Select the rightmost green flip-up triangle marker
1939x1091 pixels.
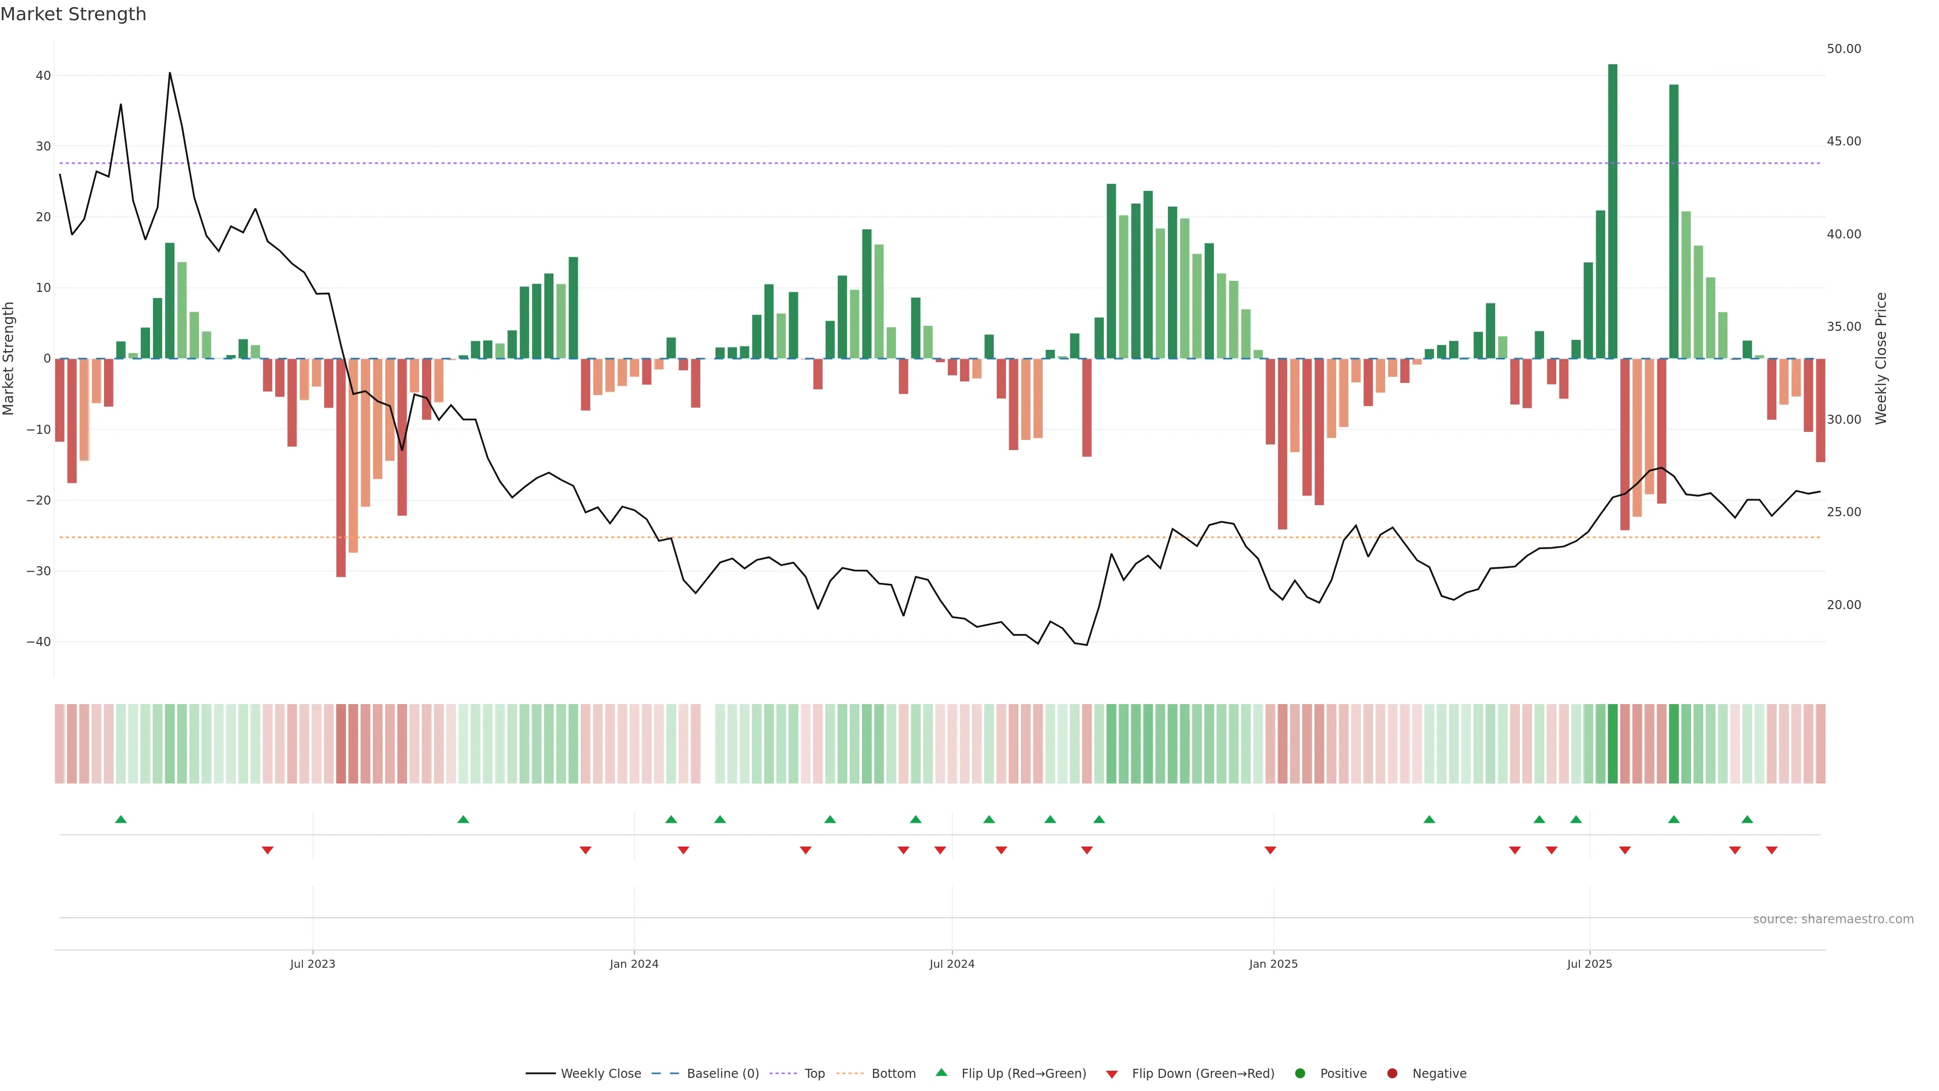(1747, 819)
